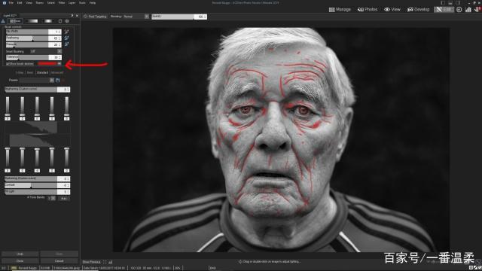This screenshot has height=271, width=482.
Task: Pin the Light EQ panel
Action: pyautogui.click(x=72, y=15)
